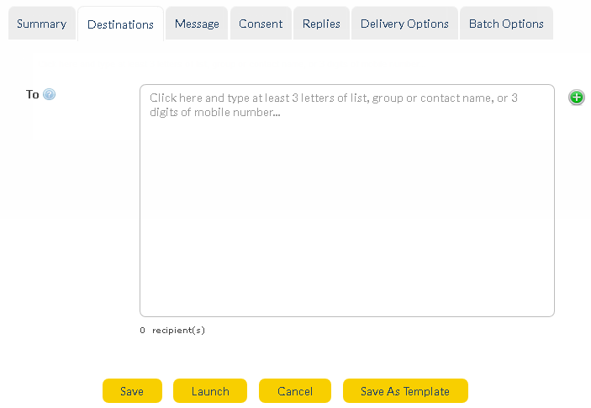Image resolution: width=591 pixels, height=408 pixels.
Task: Select the Destinations tab
Action: point(120,24)
